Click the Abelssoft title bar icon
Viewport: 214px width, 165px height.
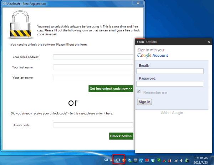click(4, 4)
